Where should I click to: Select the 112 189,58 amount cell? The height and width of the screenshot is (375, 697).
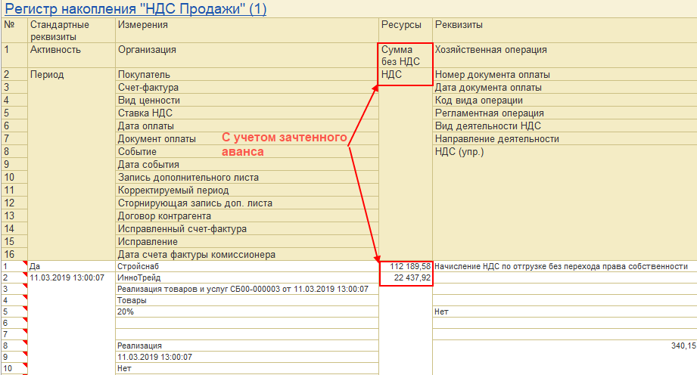coord(406,266)
